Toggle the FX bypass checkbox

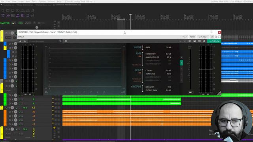(x=219, y=37)
